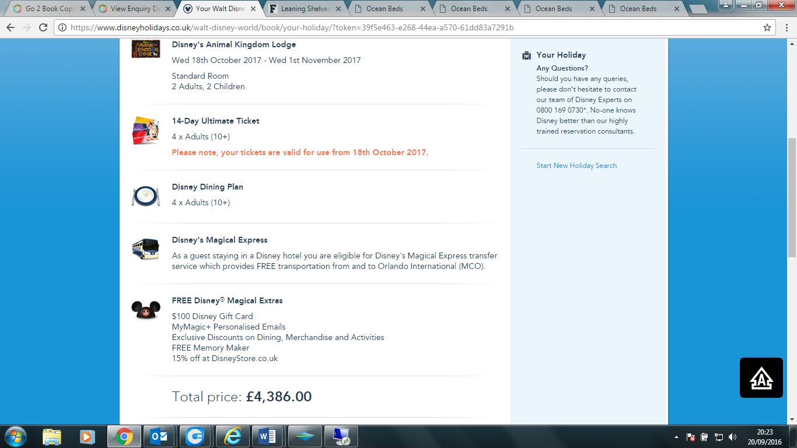Click the Total price £4,386.00 amount

(x=279, y=397)
